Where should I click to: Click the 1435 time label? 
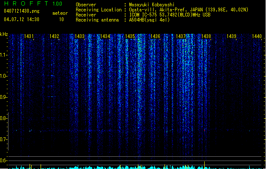coord(130,36)
